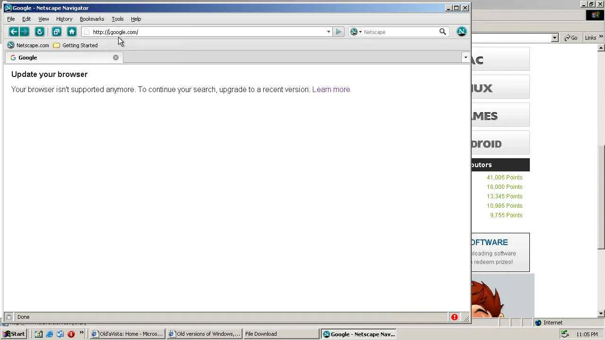Click the Netscape N throbber logo
The image size is (605, 340).
pos(462,32)
